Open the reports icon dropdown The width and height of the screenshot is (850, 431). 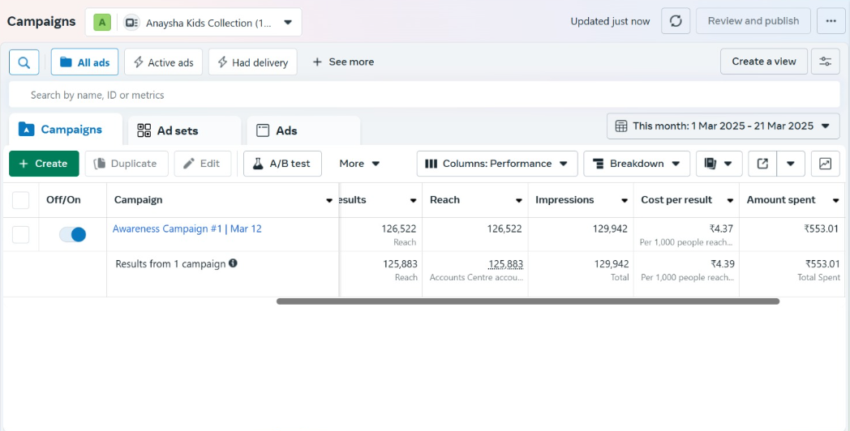[719, 164]
